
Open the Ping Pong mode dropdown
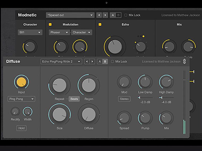click(x=21, y=99)
